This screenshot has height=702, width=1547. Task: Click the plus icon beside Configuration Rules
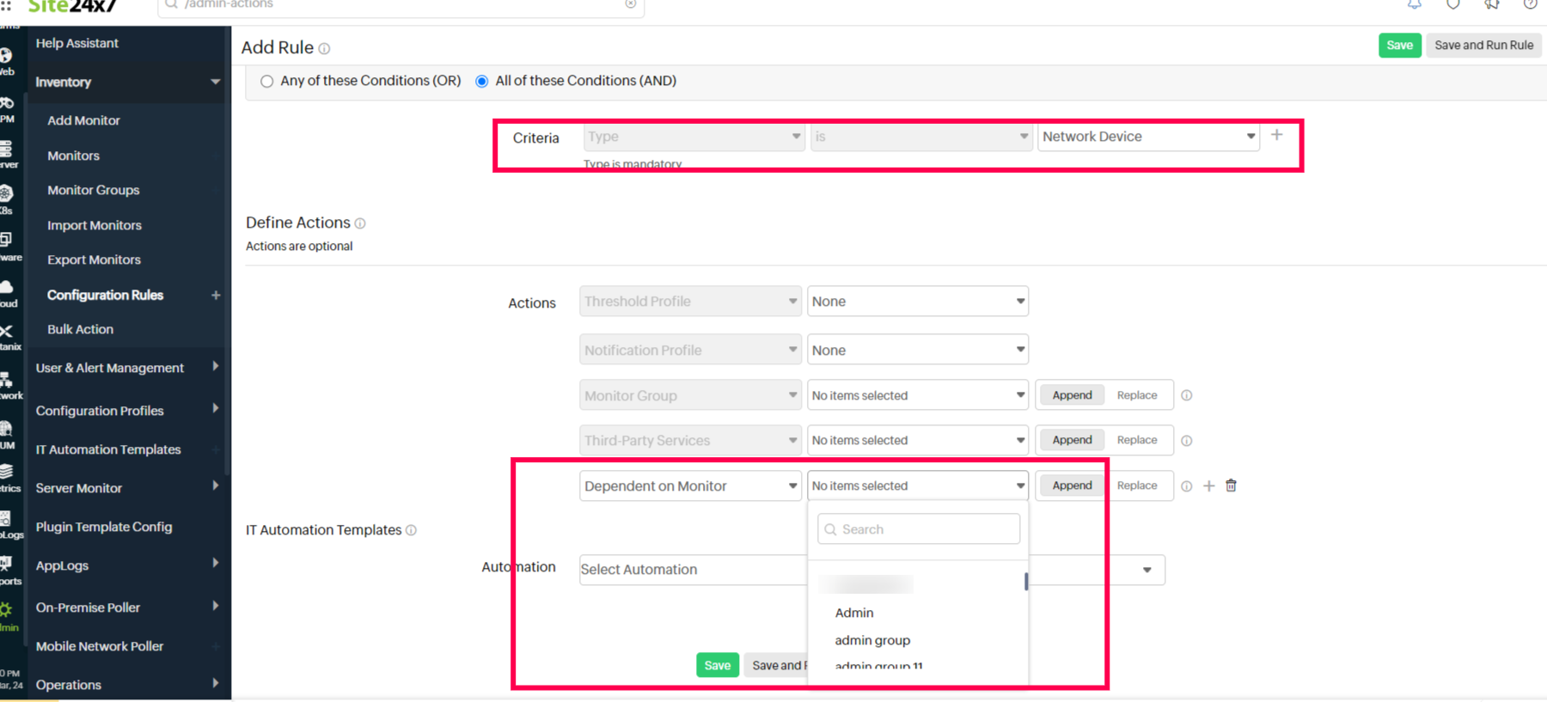216,295
